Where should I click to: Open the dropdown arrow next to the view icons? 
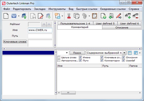click(140, 53)
